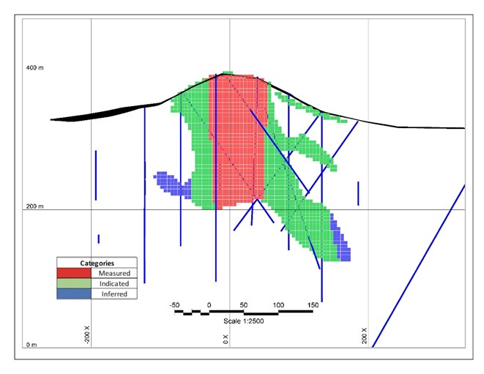Click the Inferred legend label
Screen dimensions: 484x374
[114, 293]
